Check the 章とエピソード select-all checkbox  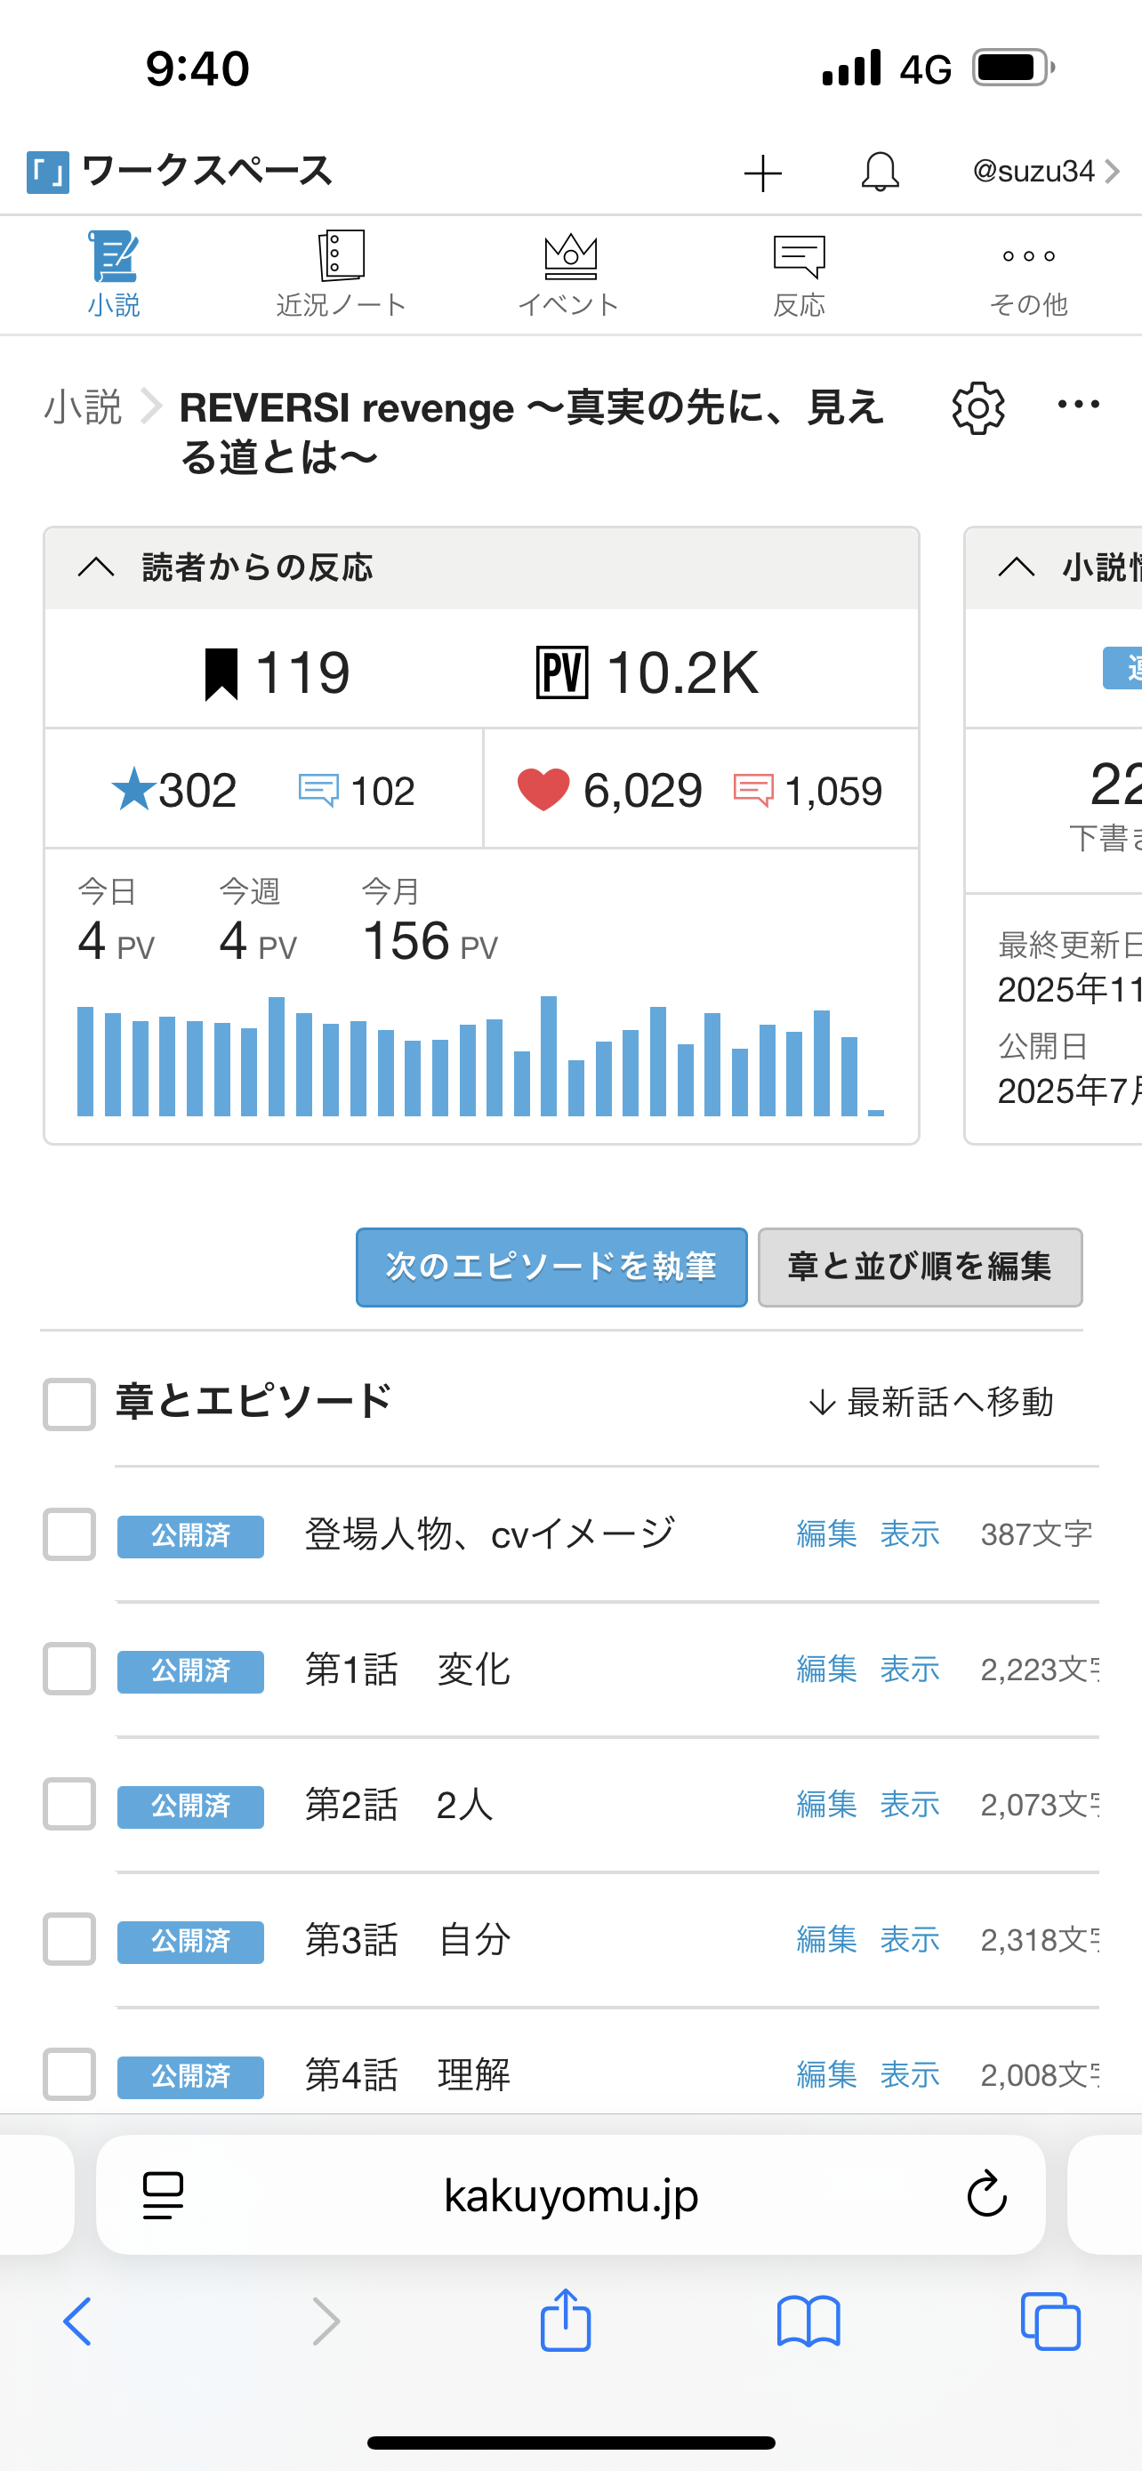pos(69,1405)
